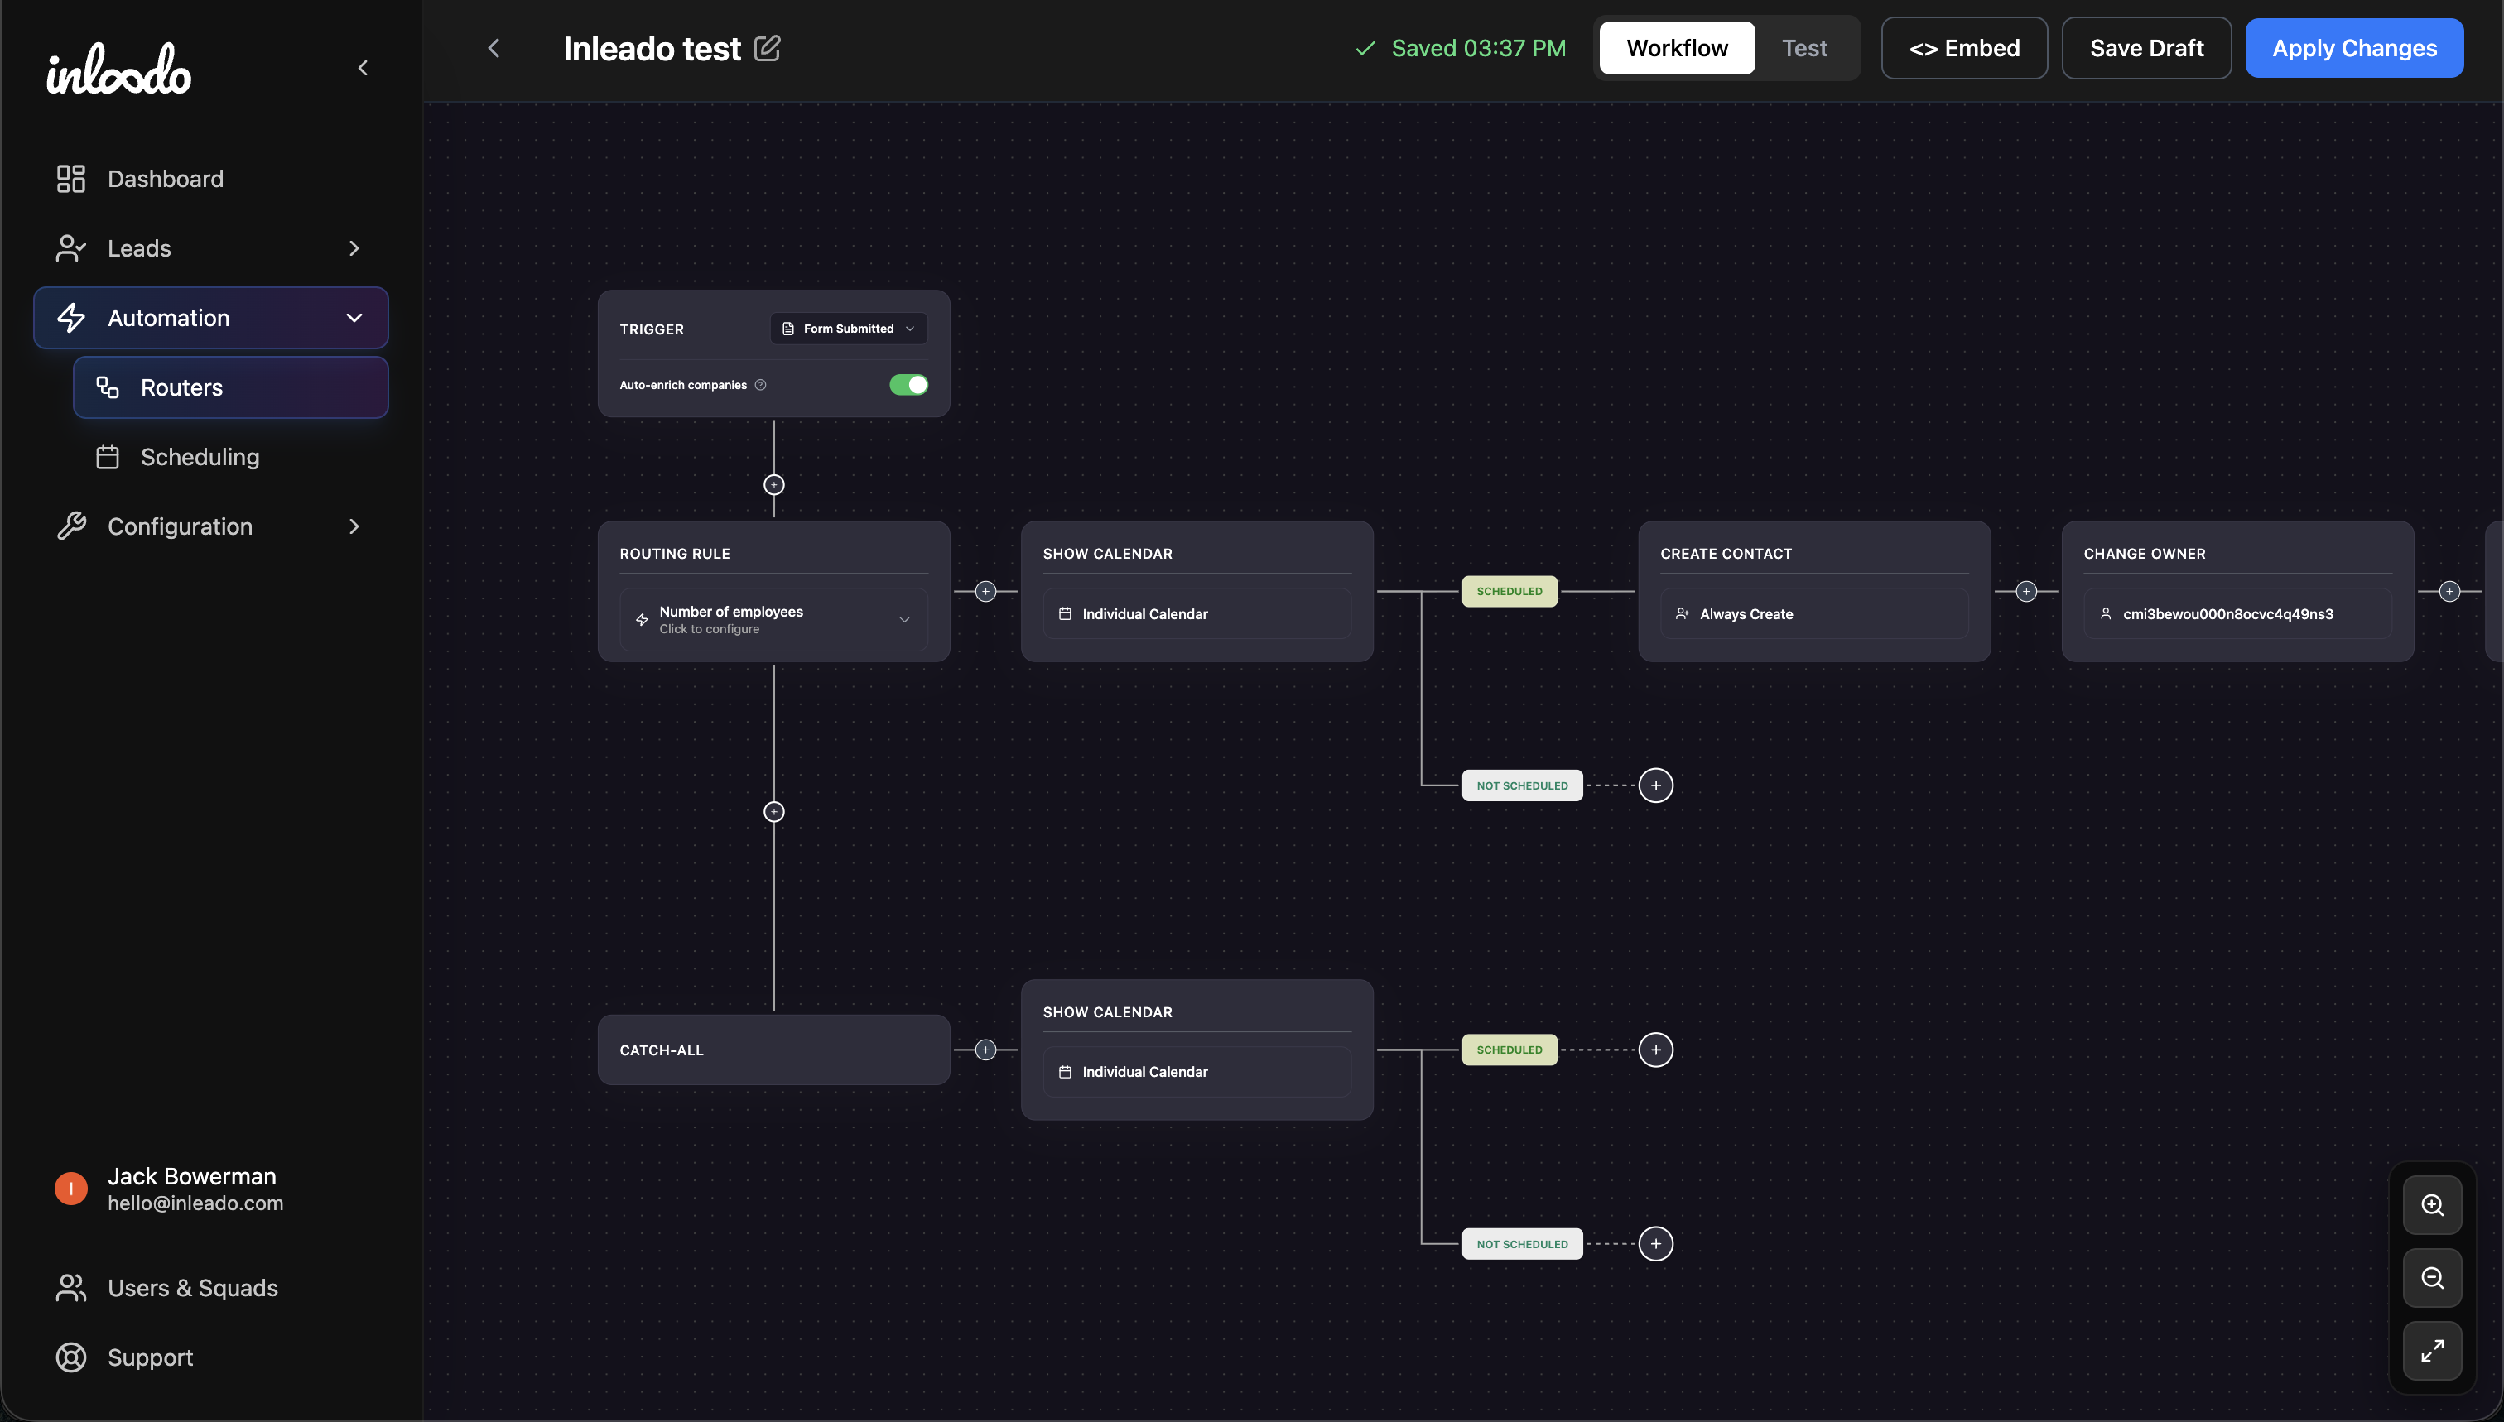Click the fullscreen expand icon on canvas
Screen dimensions: 2504x1422
2433,1352
